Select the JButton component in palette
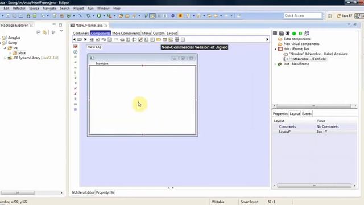 80,39
